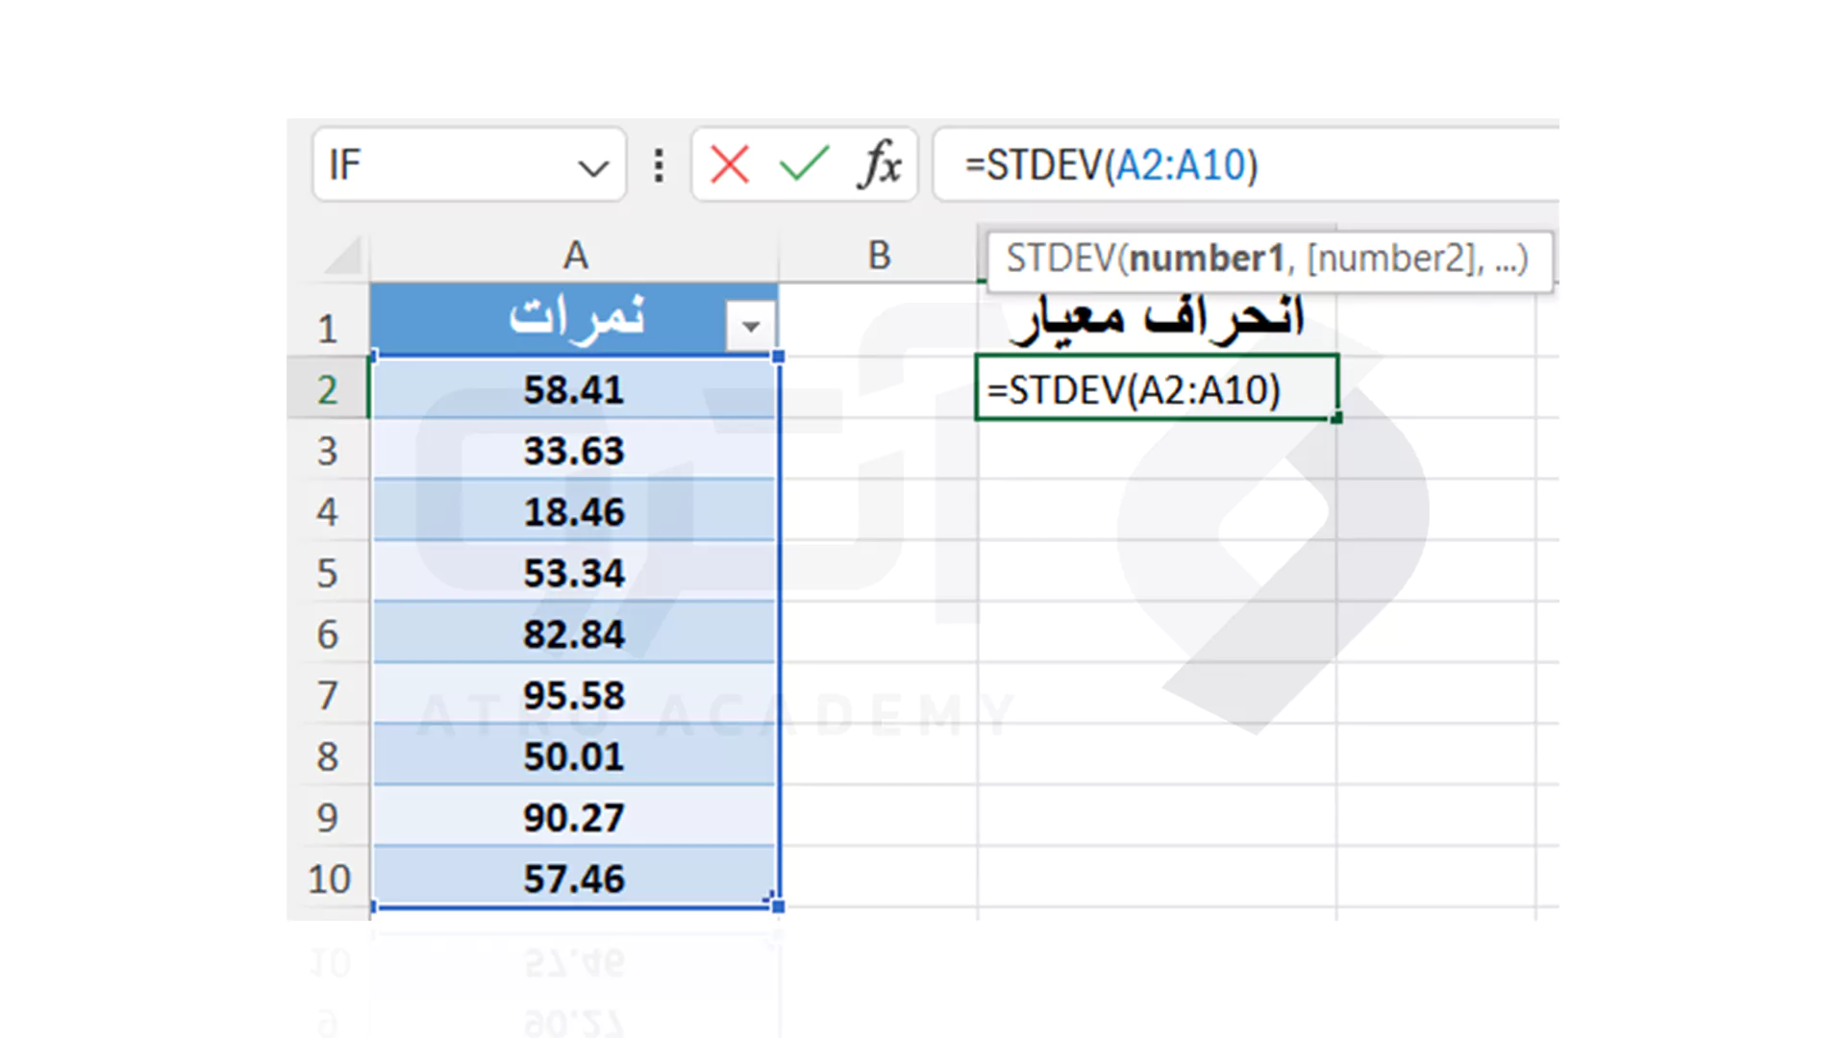Screen dimensions: 1846x1038
Task: Click [number2] argument in the tooltip
Action: point(1390,259)
